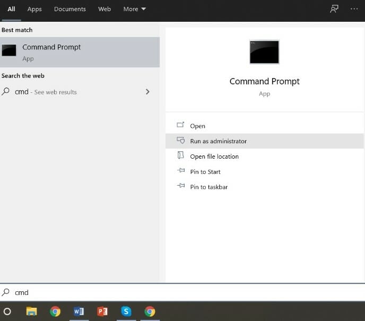This screenshot has width=365, height=321.
Task: Expand cmd web results chevron arrow
Action: pyautogui.click(x=147, y=92)
